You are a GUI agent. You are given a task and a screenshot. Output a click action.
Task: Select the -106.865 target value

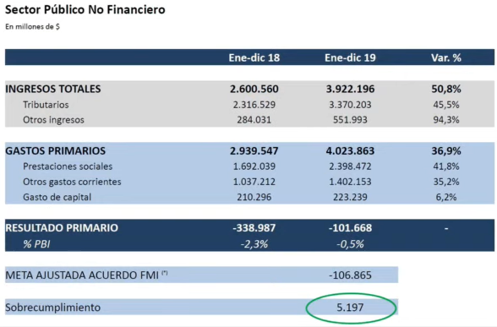click(x=350, y=275)
